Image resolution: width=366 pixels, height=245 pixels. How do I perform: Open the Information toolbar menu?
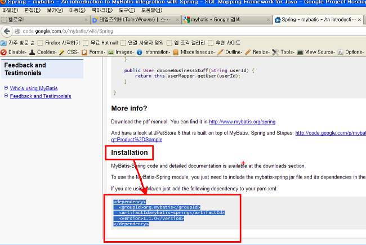pyautogui.click(x=154, y=52)
